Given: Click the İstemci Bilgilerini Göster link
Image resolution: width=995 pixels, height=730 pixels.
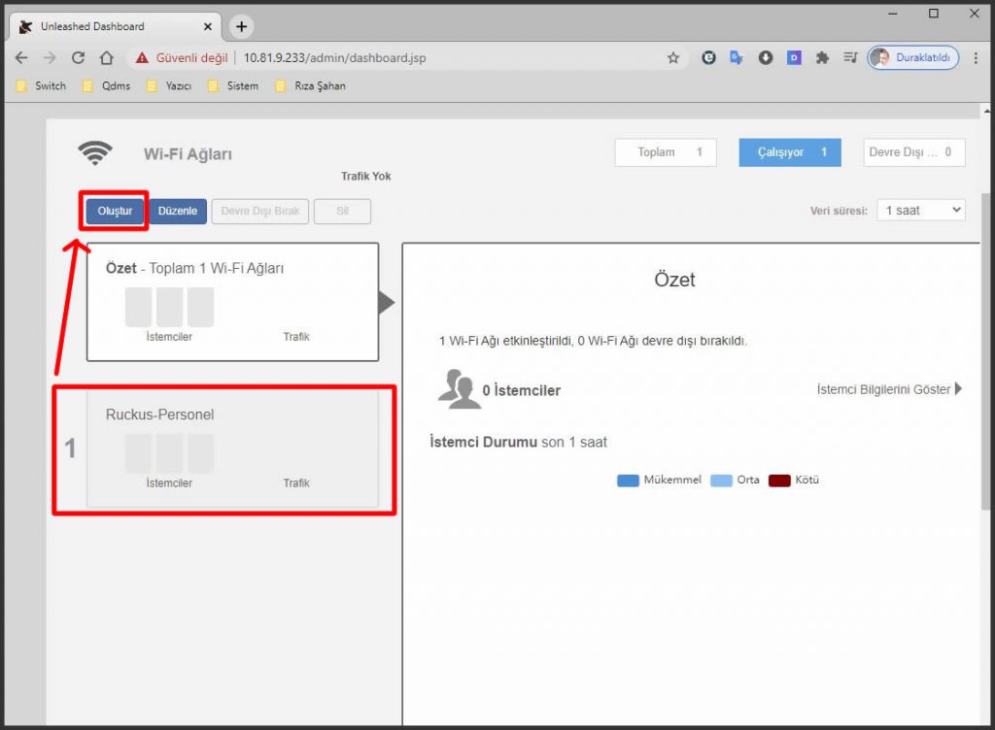Looking at the screenshot, I should point(883,389).
